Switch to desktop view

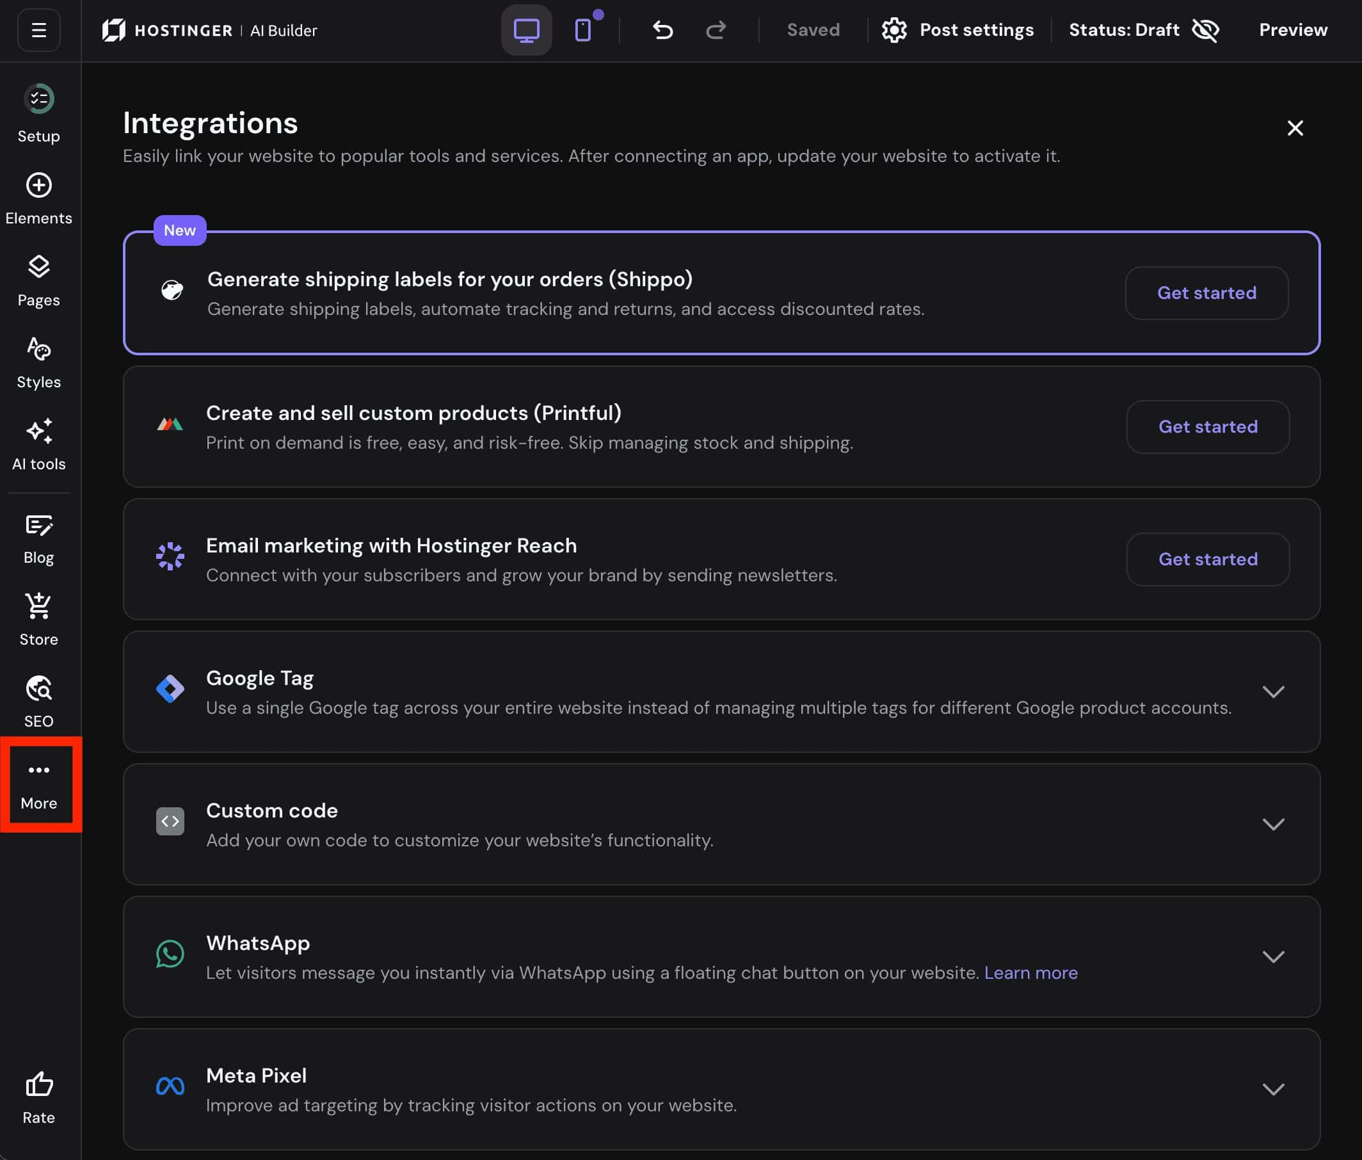pos(527,30)
